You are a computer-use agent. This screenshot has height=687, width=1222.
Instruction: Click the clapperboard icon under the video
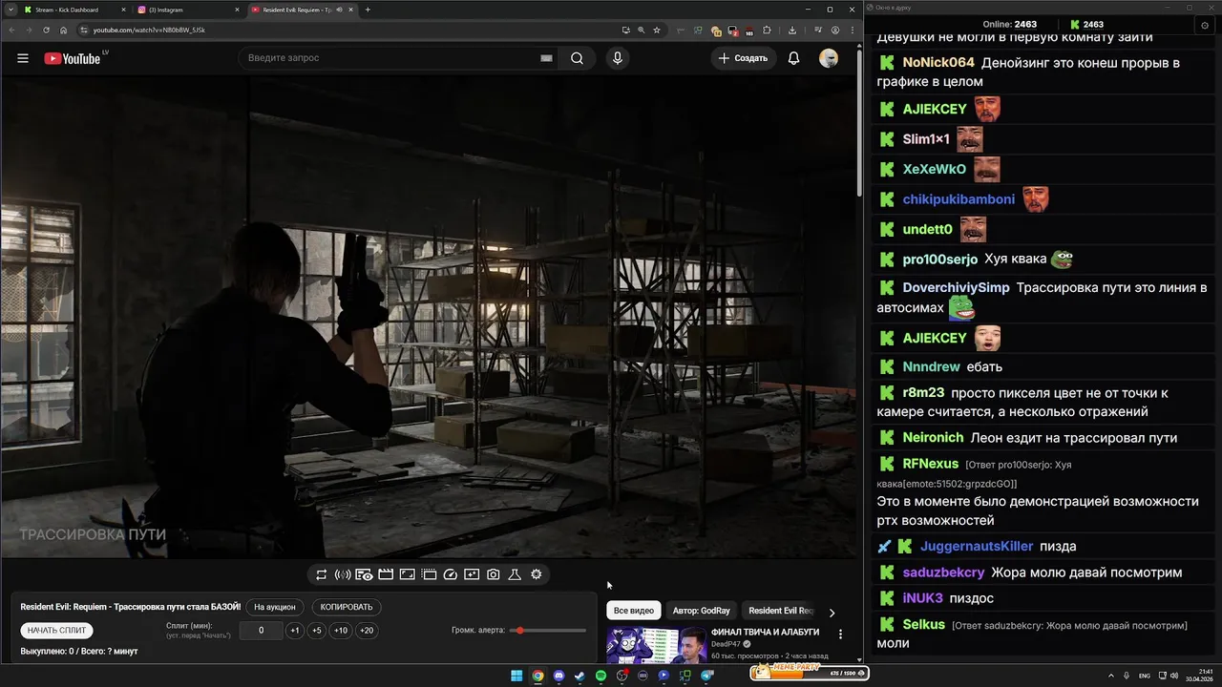[386, 574]
